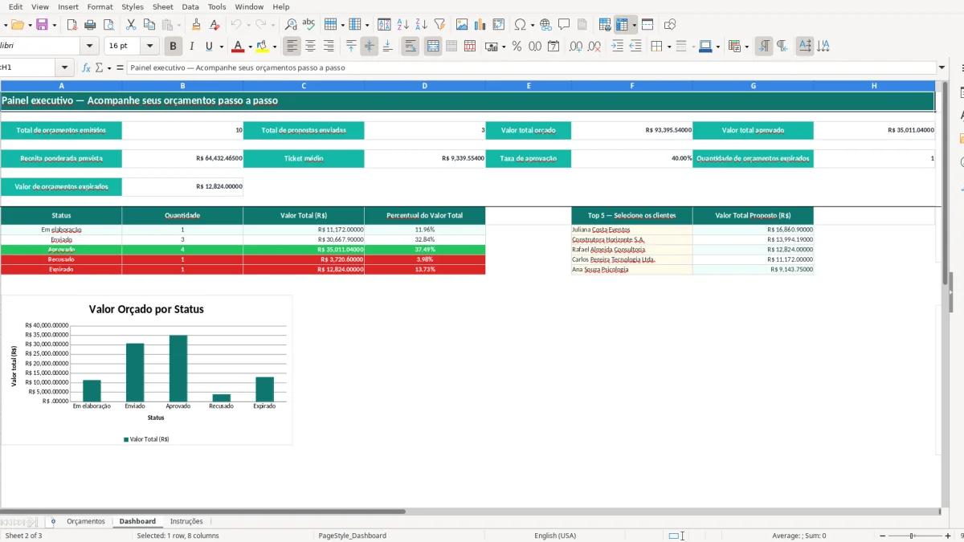The width and height of the screenshot is (964, 542).
Task: Click English (USA) language in status bar
Action: click(x=555, y=536)
